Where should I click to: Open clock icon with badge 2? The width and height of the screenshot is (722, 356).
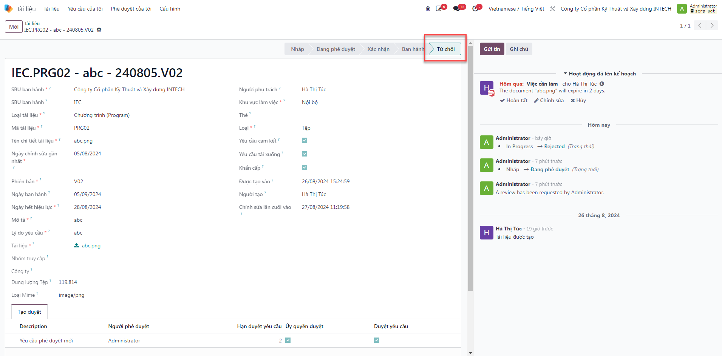[x=475, y=8]
